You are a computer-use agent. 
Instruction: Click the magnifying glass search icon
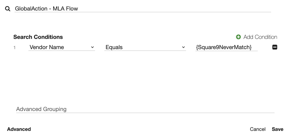coord(8,9)
